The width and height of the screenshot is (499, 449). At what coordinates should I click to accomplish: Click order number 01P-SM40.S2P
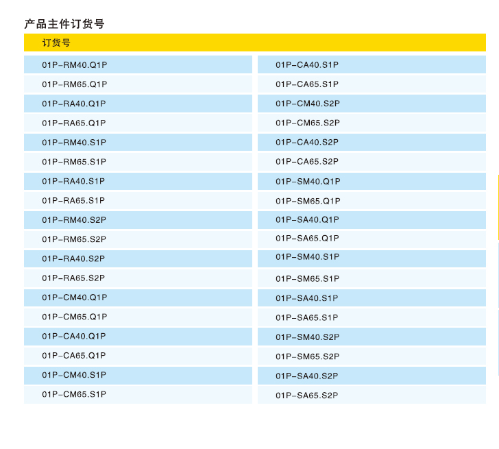308,337
